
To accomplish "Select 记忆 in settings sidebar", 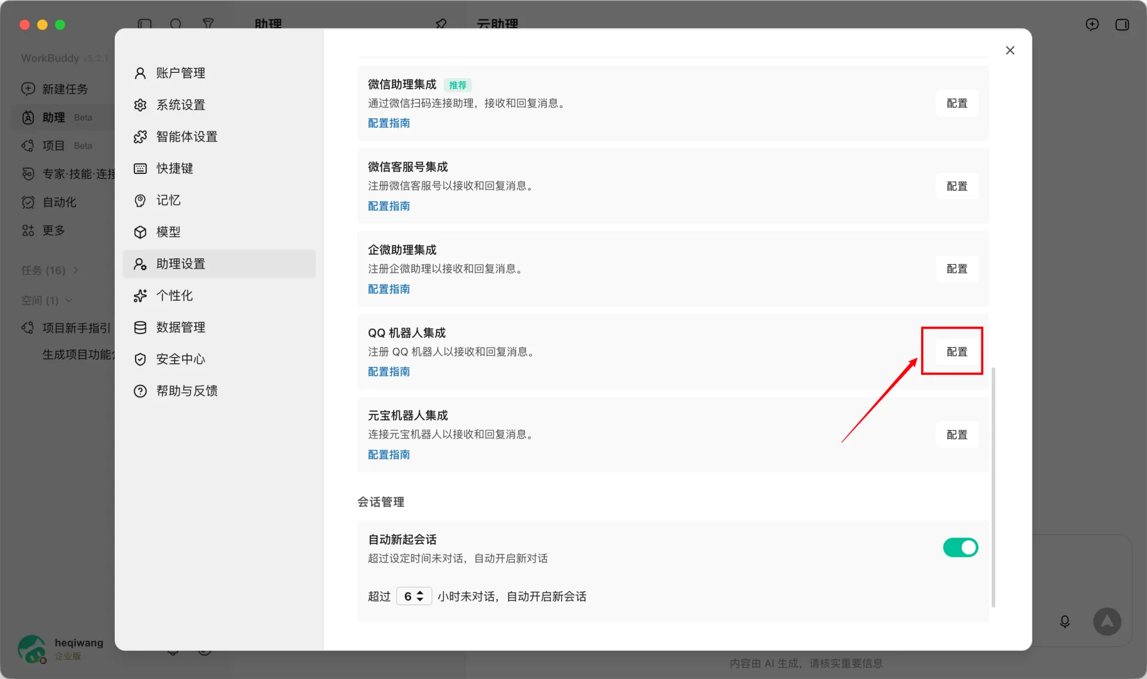I will click(x=219, y=200).
